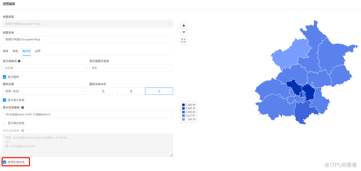Screen dimensions: 361x171
Task: Open the 视图类型 dropdown
Action: coord(88,24)
